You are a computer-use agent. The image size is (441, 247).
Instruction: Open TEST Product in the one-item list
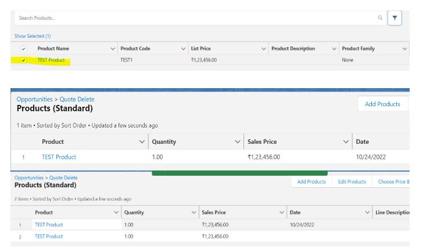click(x=59, y=157)
